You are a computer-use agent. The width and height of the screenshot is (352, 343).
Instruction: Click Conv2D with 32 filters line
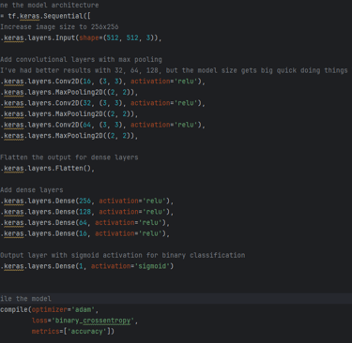(102, 103)
